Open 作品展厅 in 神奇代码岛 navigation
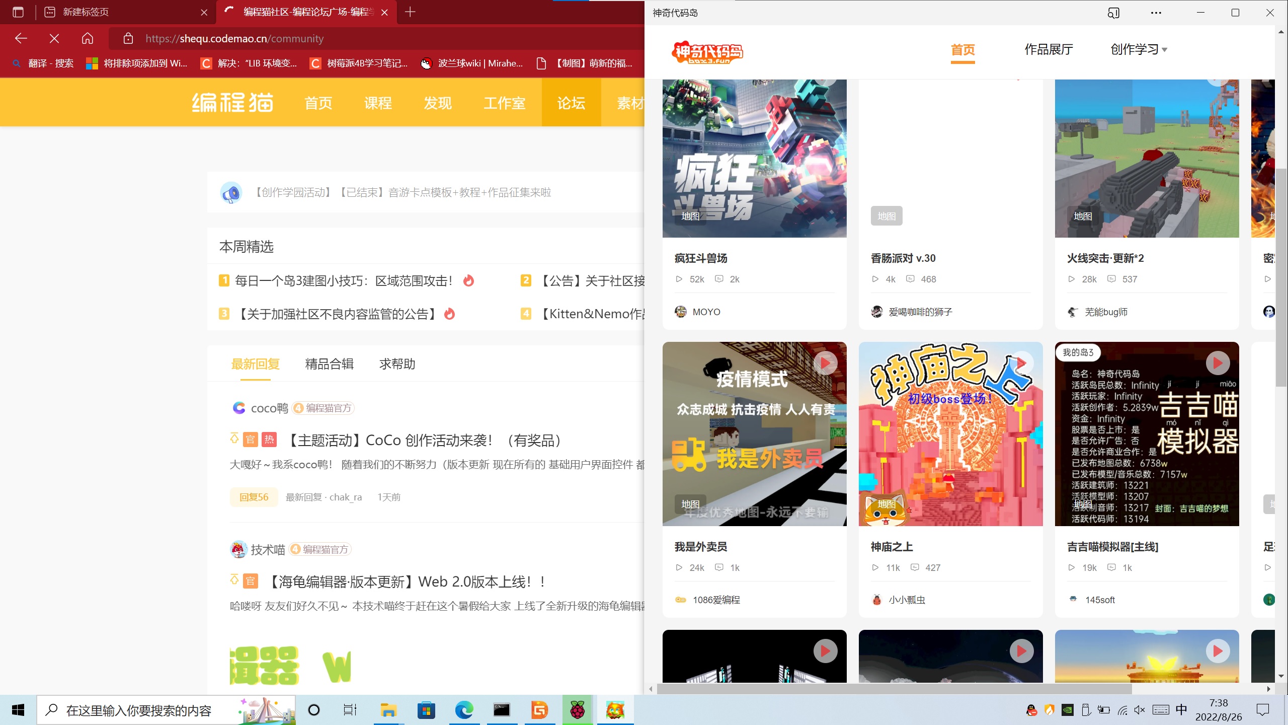 [1049, 49]
